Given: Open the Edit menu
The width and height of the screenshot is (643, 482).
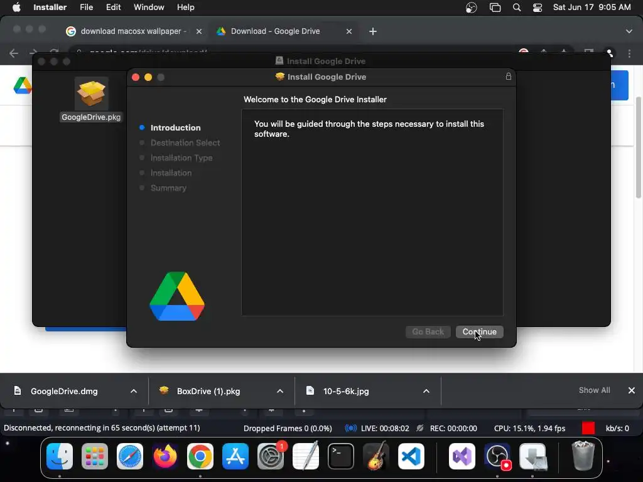Looking at the screenshot, I should click(x=113, y=8).
